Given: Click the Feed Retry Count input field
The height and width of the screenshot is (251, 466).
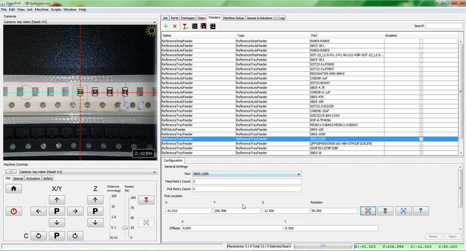Looking at the screenshot, I should point(247,181).
